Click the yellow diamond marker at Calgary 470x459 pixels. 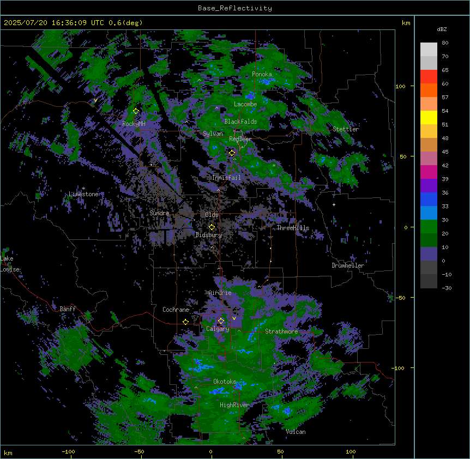pyautogui.click(x=221, y=321)
